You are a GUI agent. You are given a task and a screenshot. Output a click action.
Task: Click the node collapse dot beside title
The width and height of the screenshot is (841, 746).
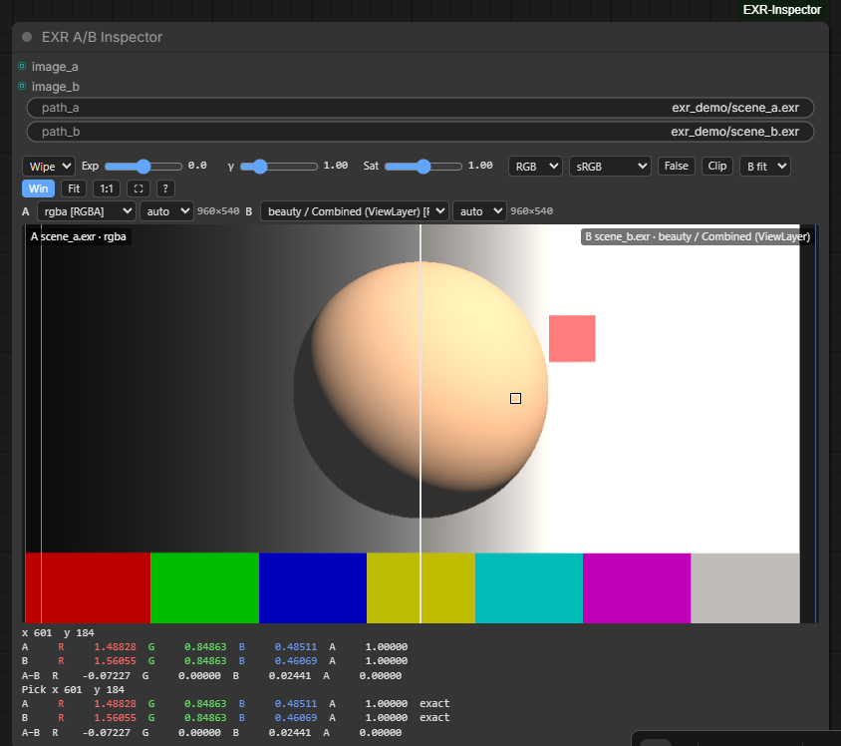[27, 37]
